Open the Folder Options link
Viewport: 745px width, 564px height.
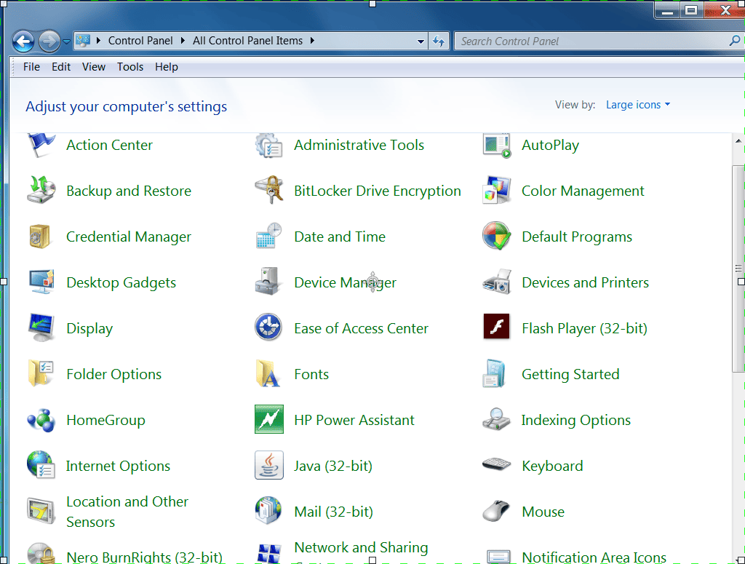click(113, 374)
